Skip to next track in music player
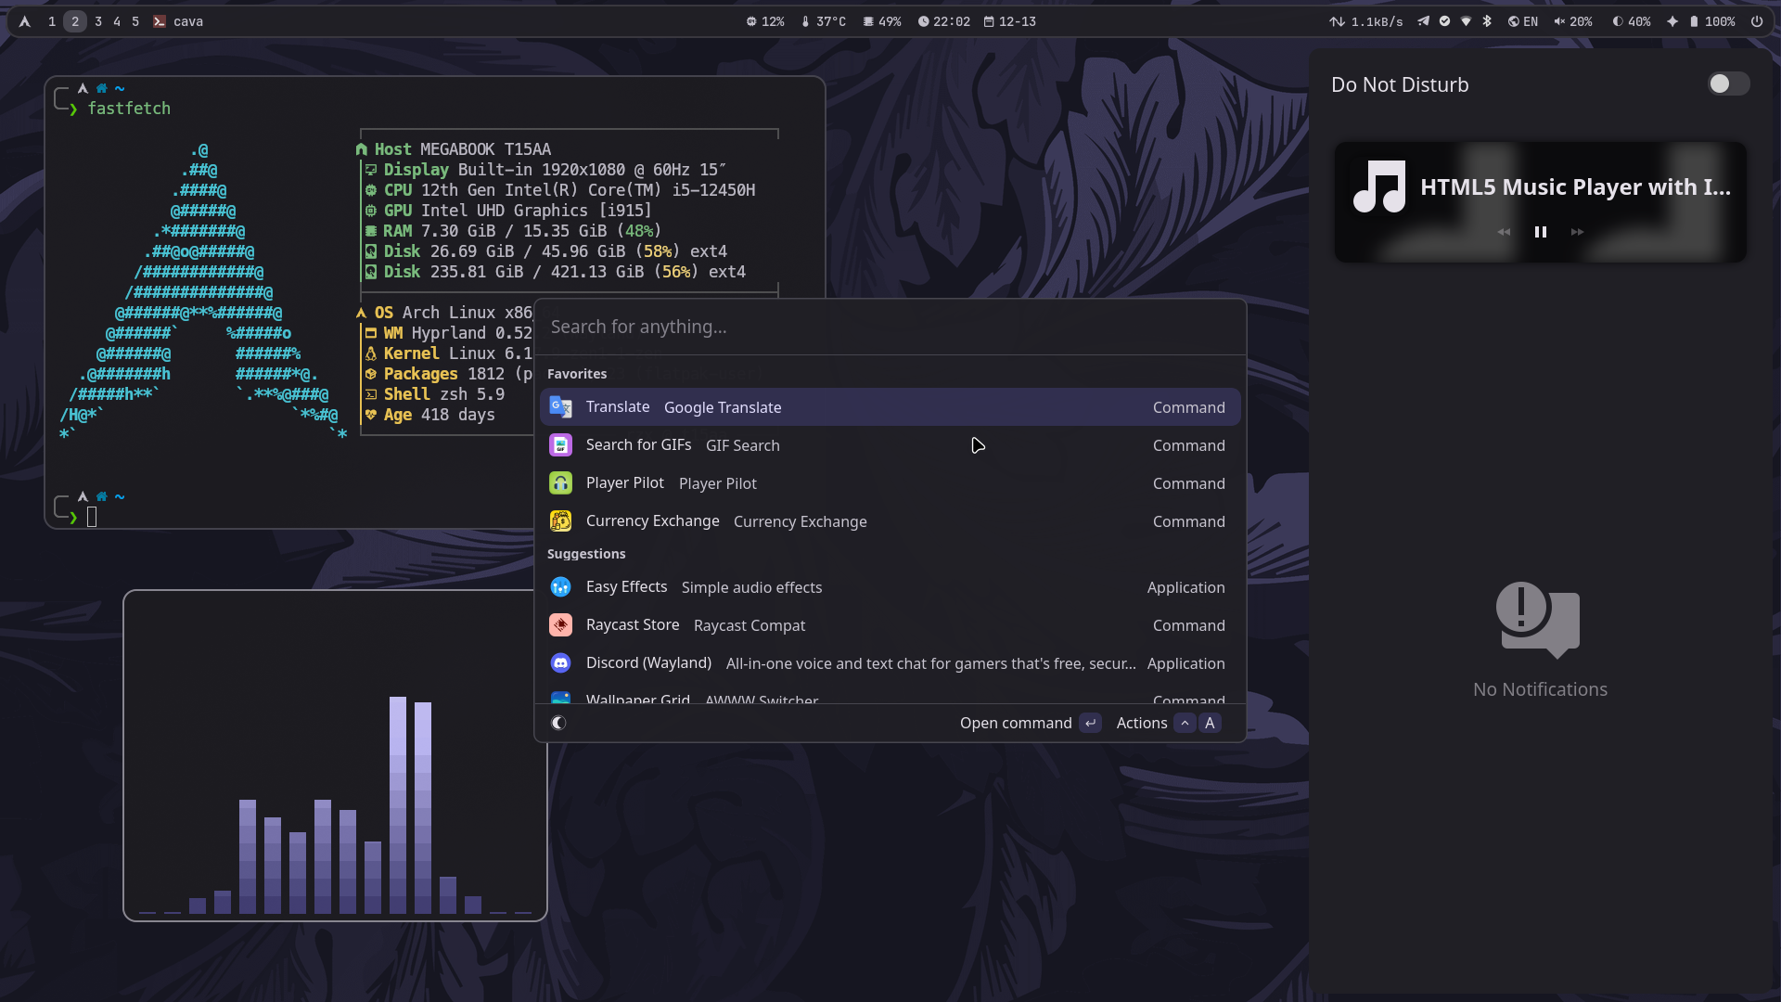Viewport: 1781px width, 1002px height. [x=1578, y=232]
